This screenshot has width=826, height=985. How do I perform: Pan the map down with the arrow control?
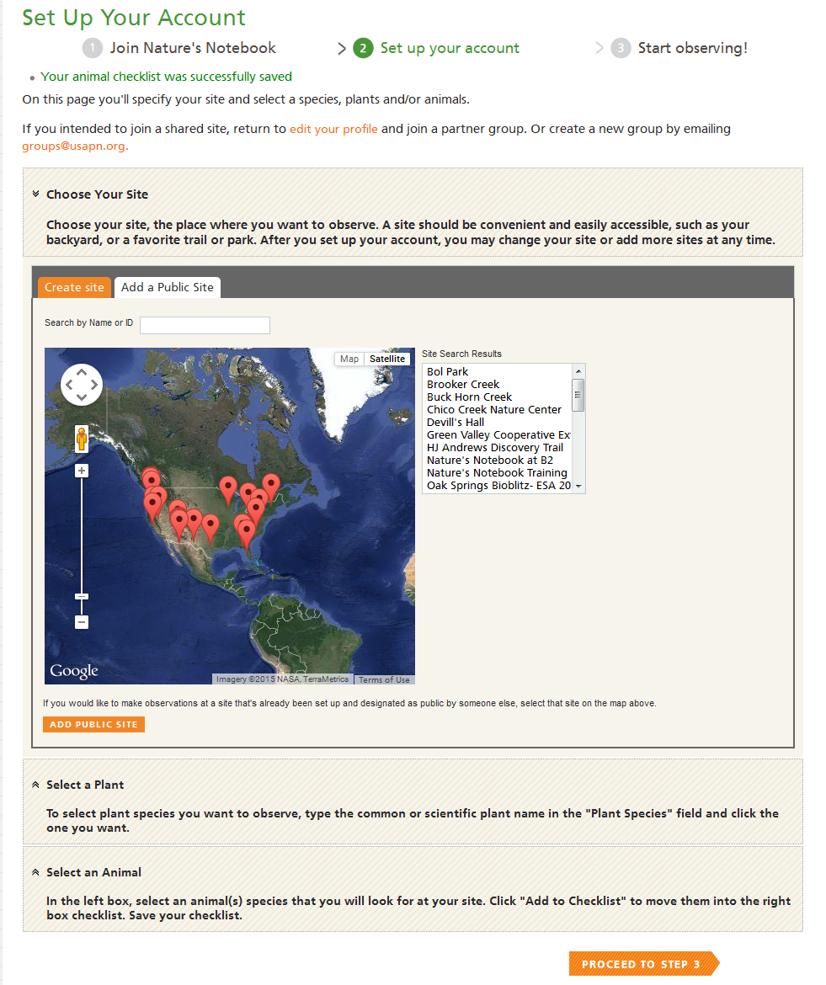coord(82,399)
